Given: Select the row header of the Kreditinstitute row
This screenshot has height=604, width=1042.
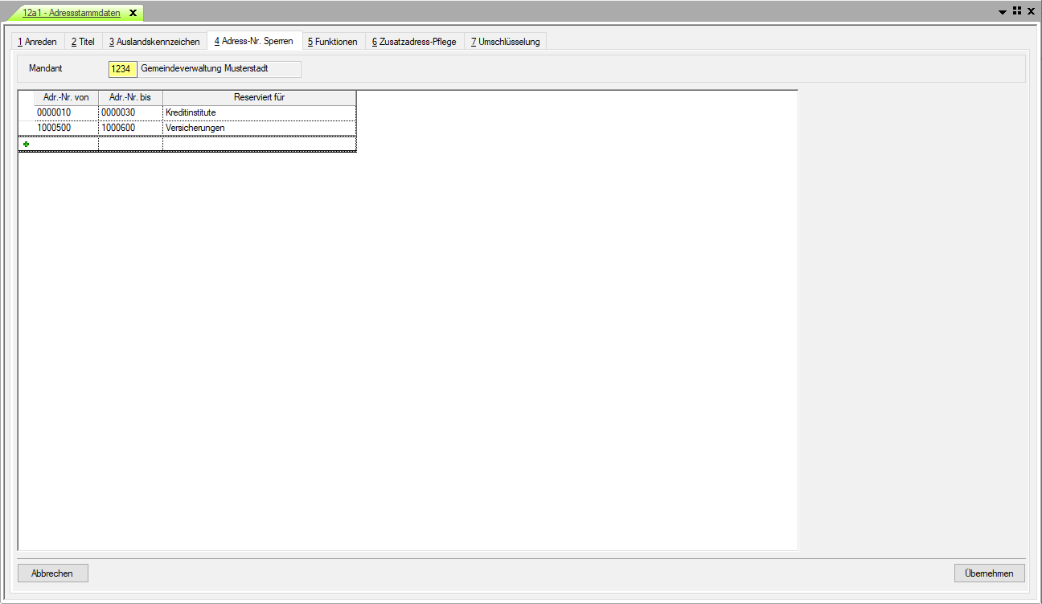Looking at the screenshot, I should click(x=27, y=112).
